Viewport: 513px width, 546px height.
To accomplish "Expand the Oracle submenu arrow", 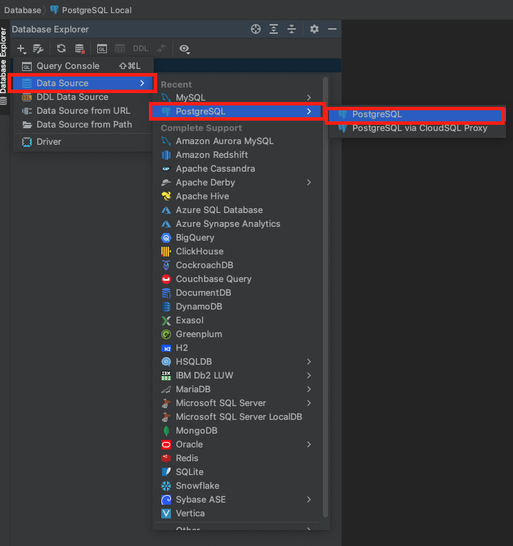I will 309,445.
